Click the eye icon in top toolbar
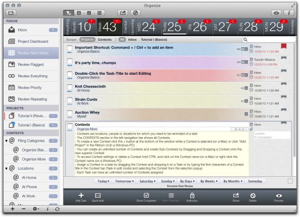 pyautogui.click(x=276, y=13)
